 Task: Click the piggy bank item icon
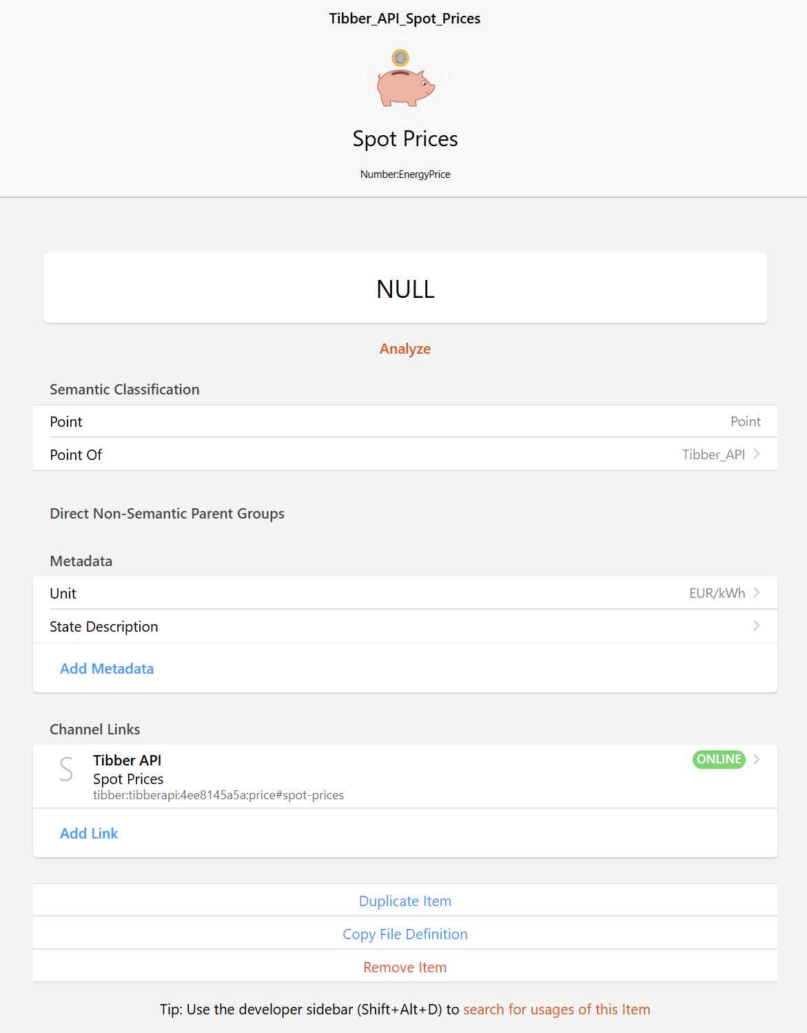405,79
